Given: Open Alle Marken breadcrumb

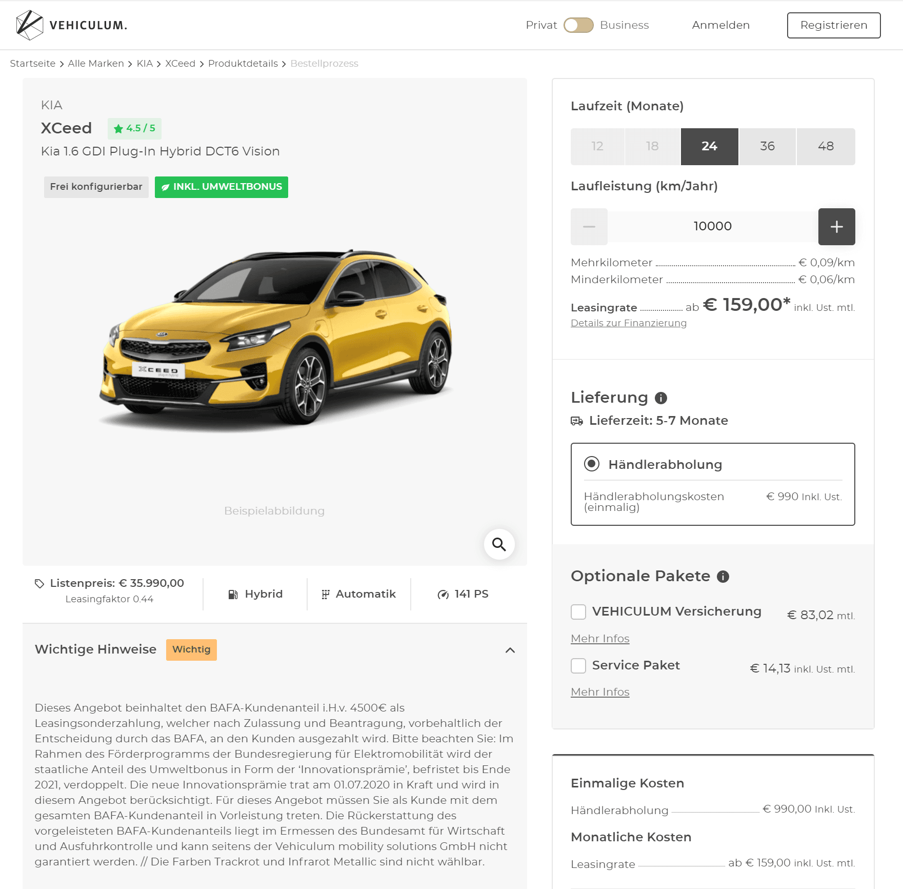Looking at the screenshot, I should point(96,64).
